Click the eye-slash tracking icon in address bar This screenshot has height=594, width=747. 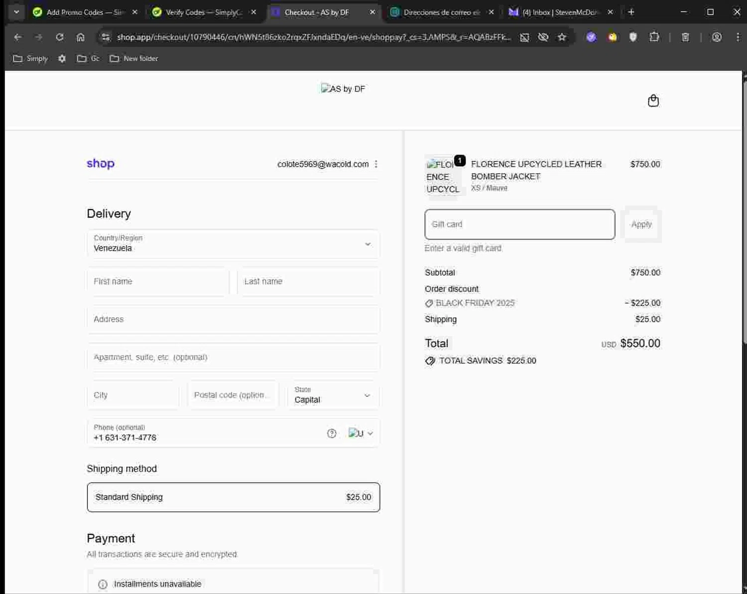tap(543, 37)
